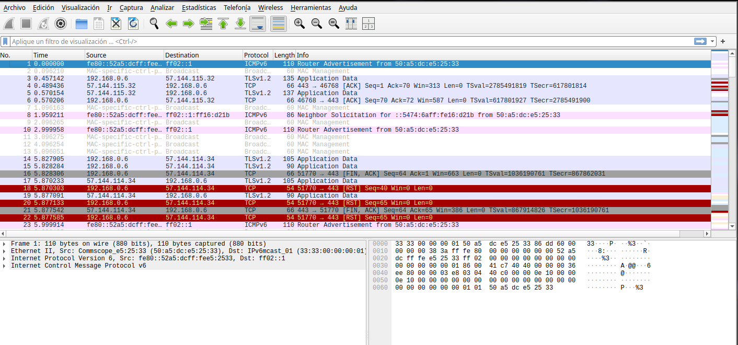The height and width of the screenshot is (345, 738).
Task: Open the Telefonía menu
Action: [237, 7]
